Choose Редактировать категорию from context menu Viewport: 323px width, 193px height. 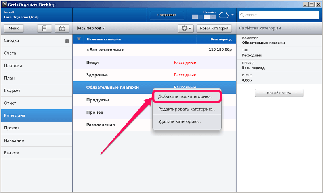187,109
